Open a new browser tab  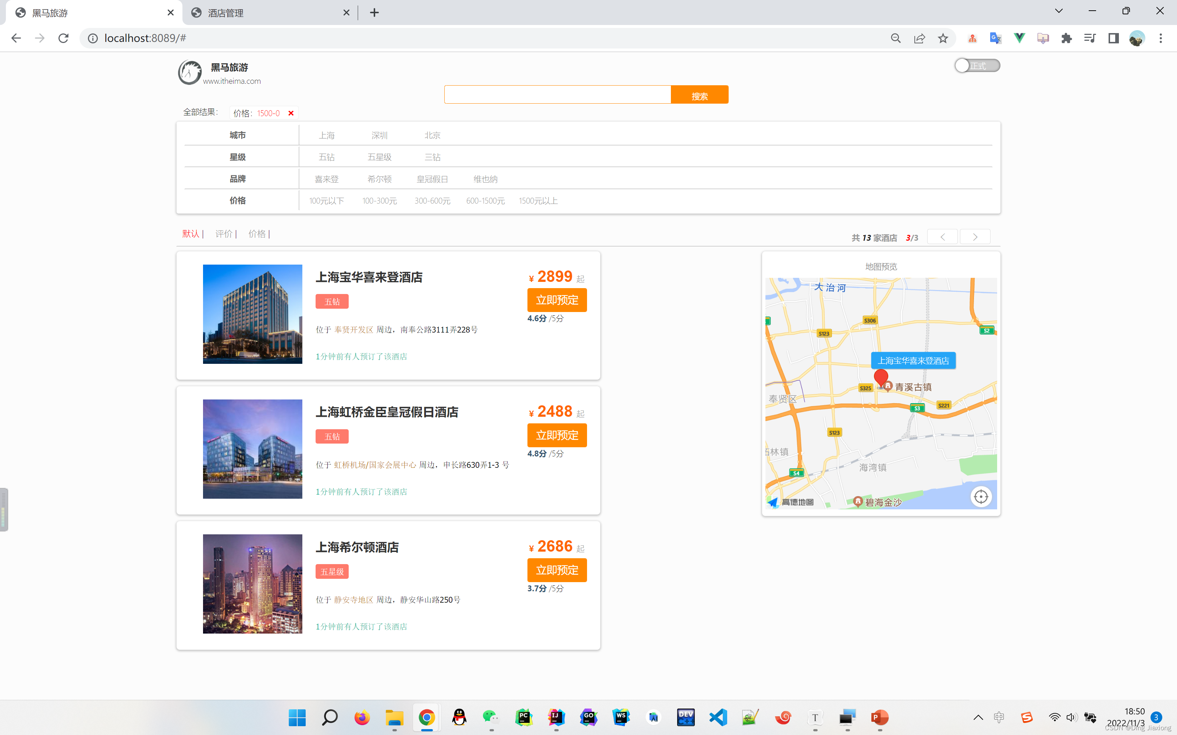(x=374, y=12)
